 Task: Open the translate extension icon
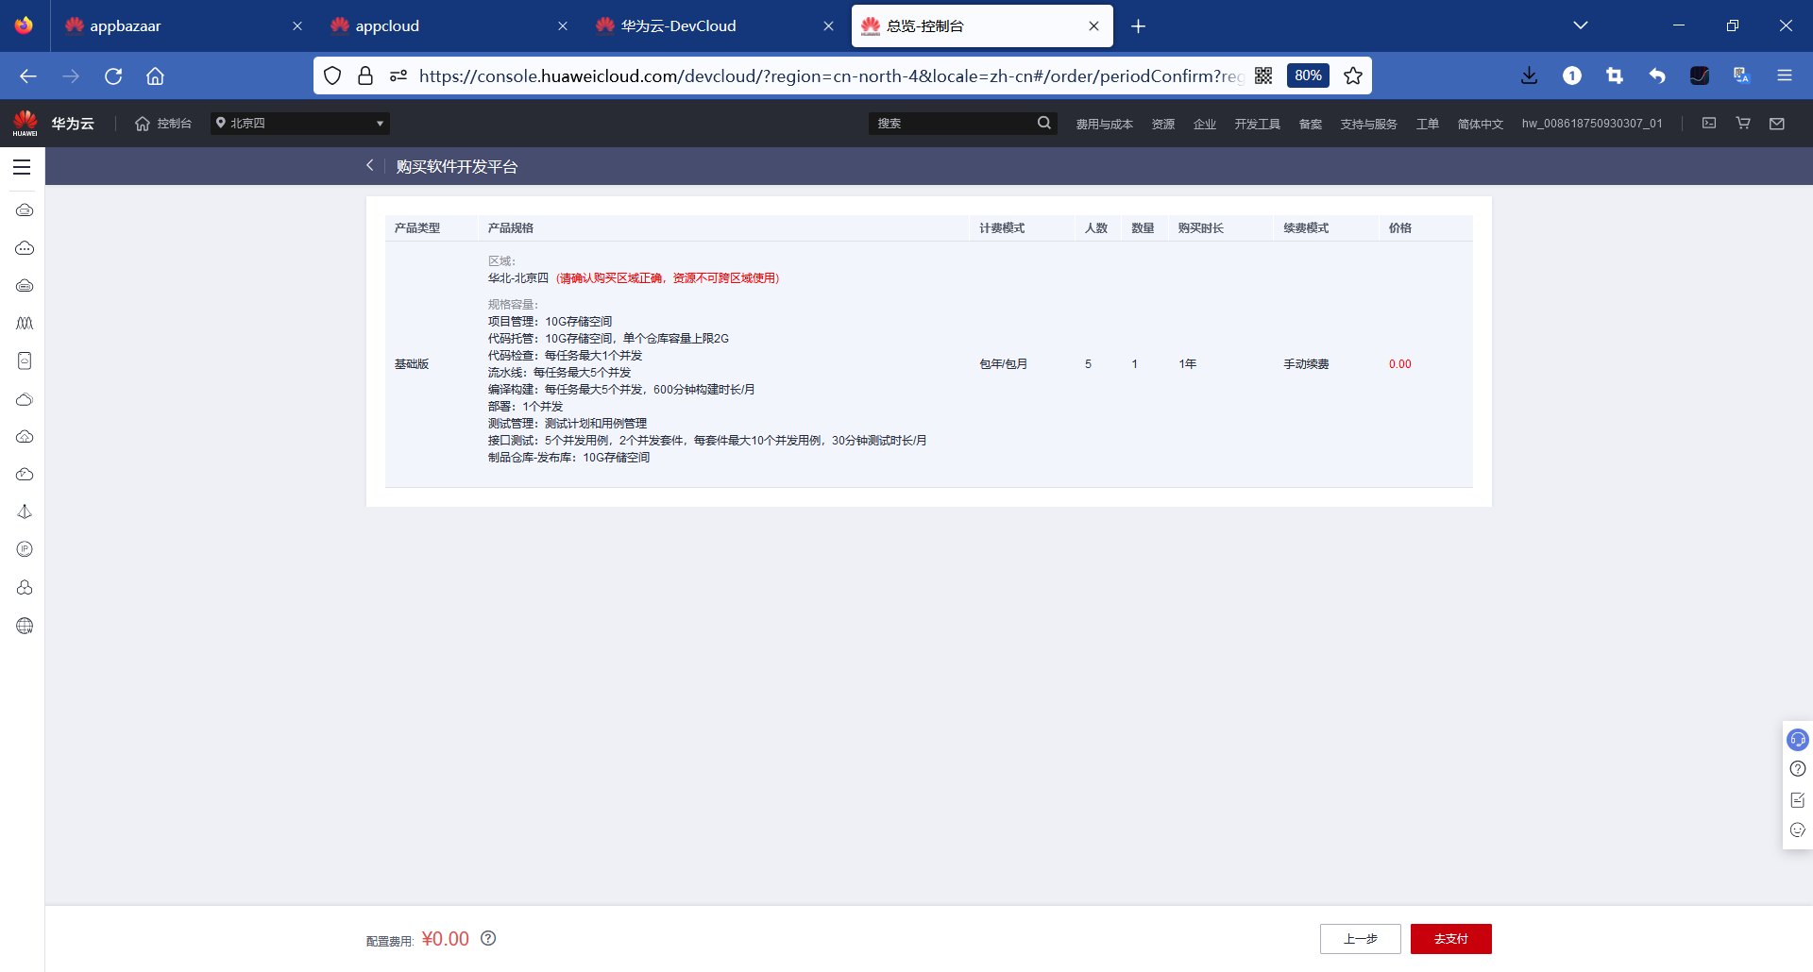coord(1742,75)
